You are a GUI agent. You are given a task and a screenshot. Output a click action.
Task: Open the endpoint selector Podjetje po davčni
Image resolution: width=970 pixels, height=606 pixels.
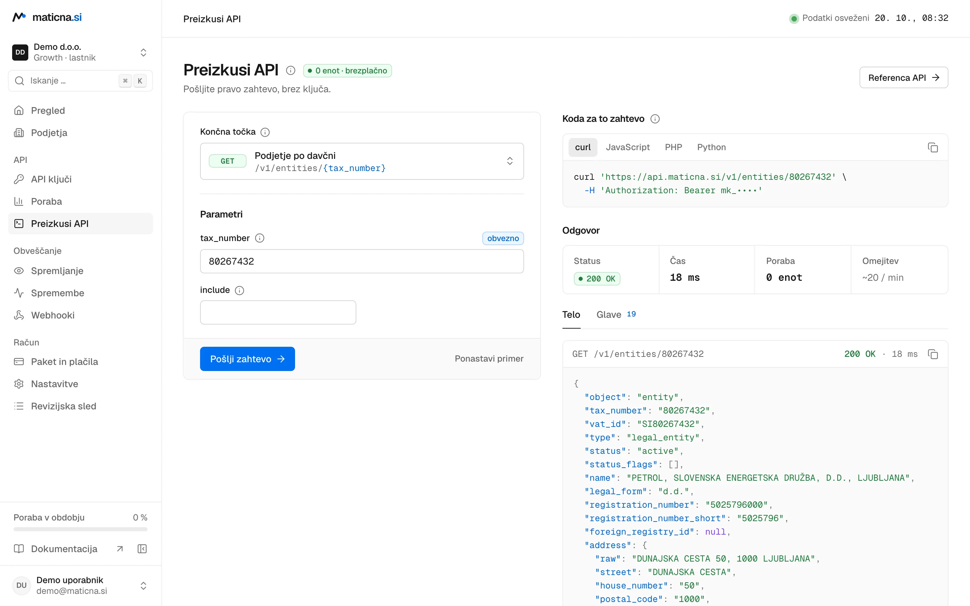[x=362, y=161]
